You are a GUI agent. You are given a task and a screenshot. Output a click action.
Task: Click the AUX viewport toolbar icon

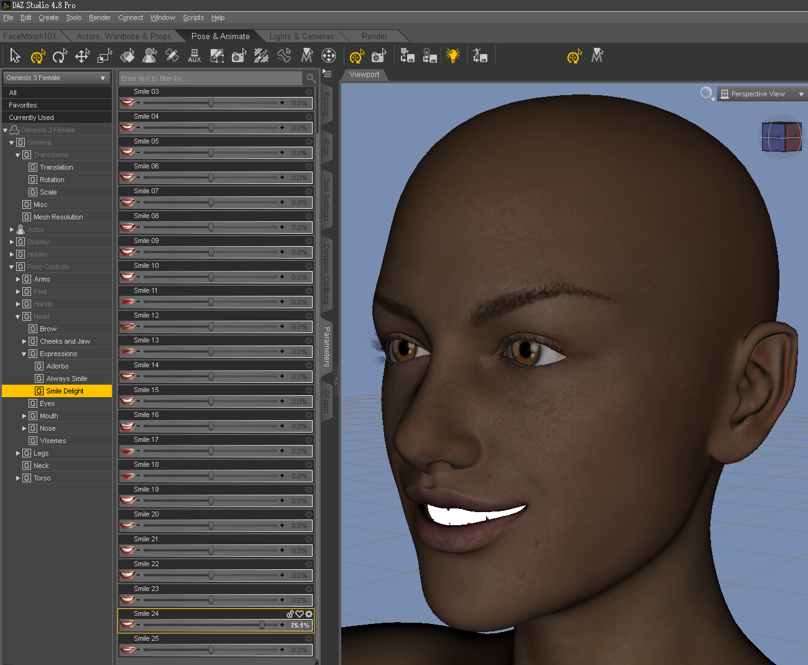point(195,57)
